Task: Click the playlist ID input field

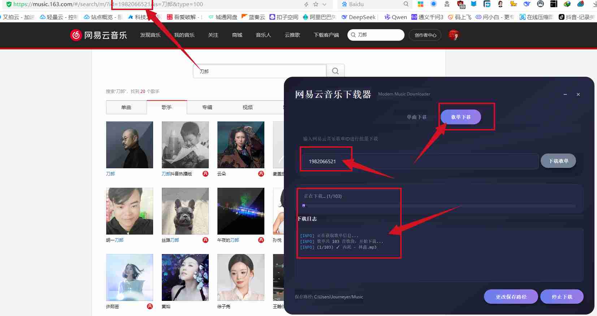Action: click(x=419, y=161)
